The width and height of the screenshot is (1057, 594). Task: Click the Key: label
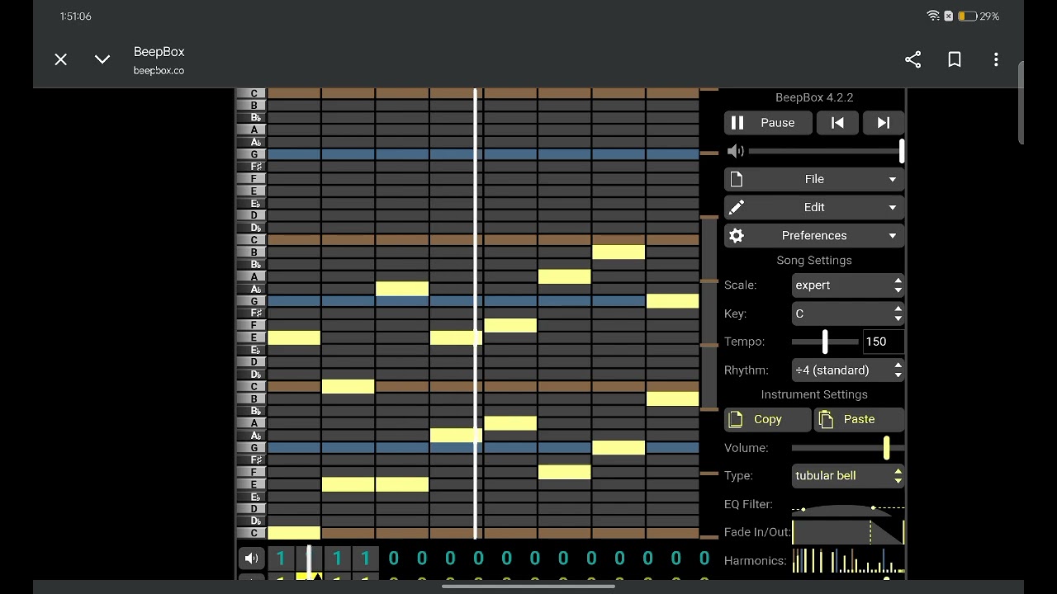click(x=735, y=313)
